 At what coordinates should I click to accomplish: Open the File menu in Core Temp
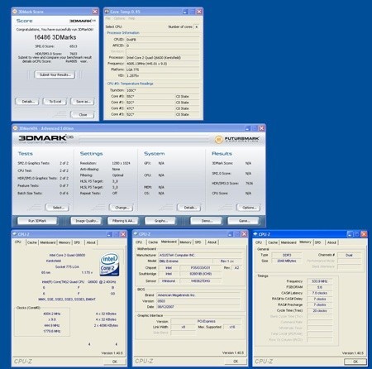point(107,18)
